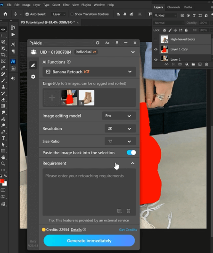This screenshot has height=253, width=213.
Task: Select the Eyedropper tool
Action: [3, 68]
